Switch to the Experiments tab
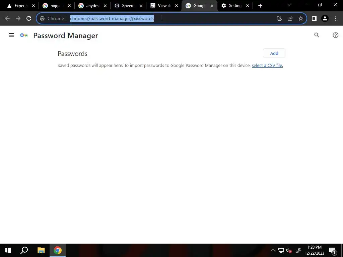The width and height of the screenshot is (343, 257). click(18, 6)
